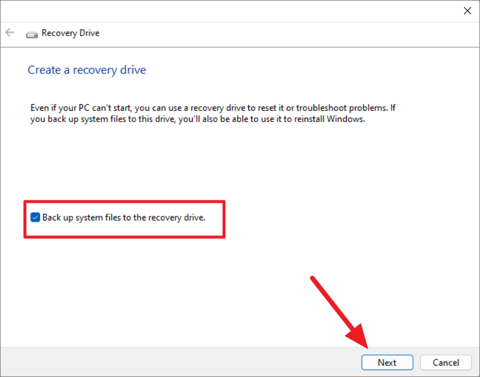Click the 'reinstall Windows' description text

(x=329, y=119)
